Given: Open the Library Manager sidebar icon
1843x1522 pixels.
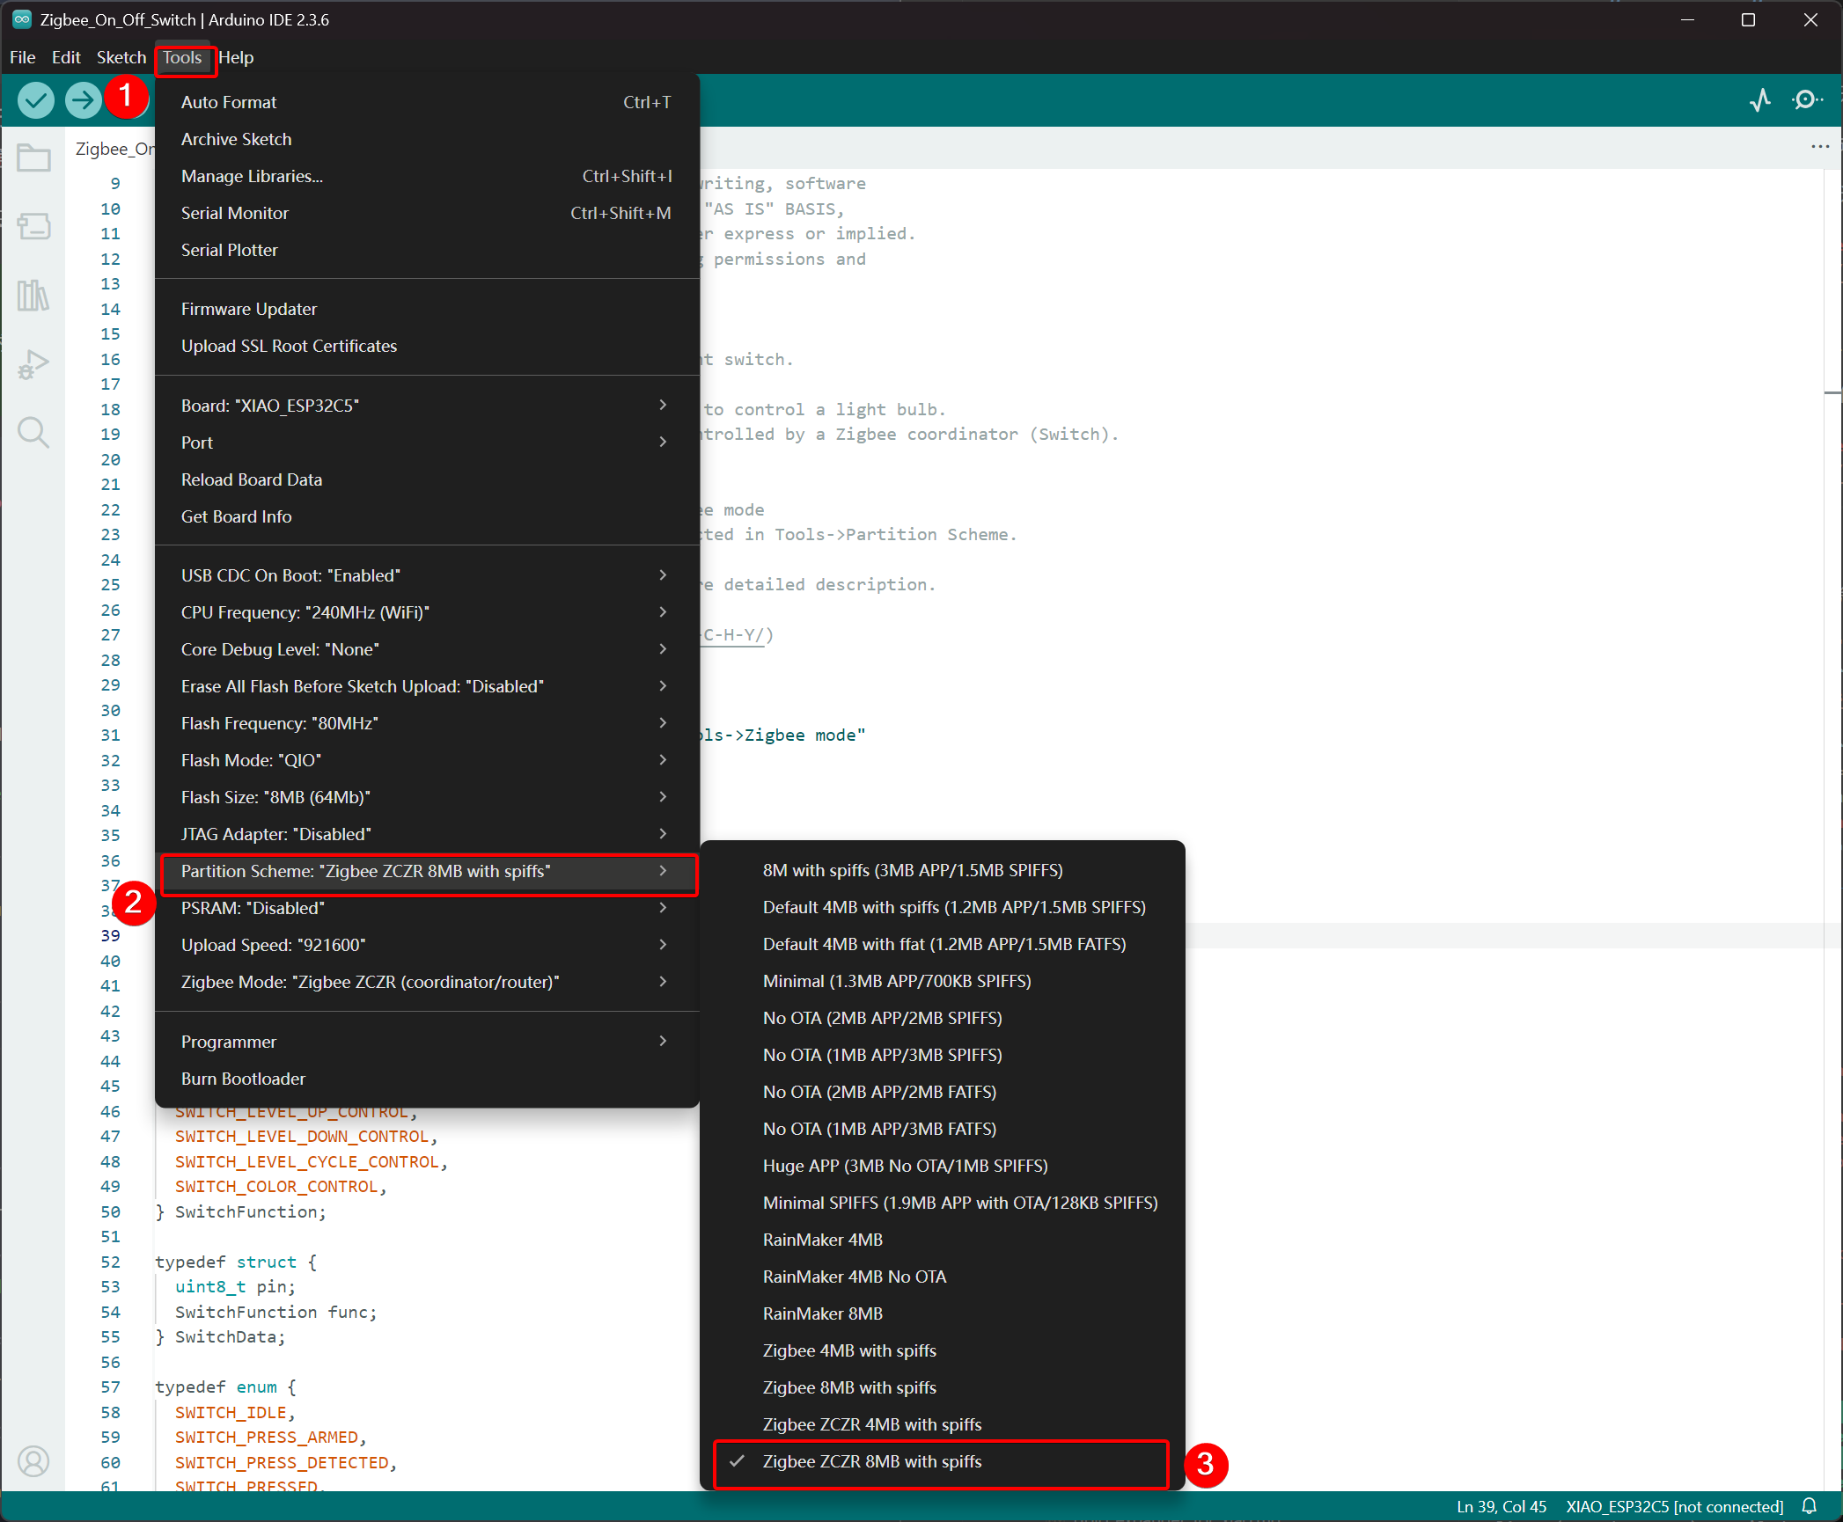Looking at the screenshot, I should (x=33, y=296).
